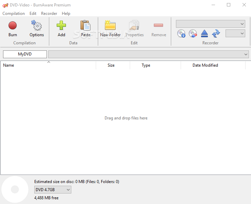Refresh the recorder drive list
The height and width of the screenshot is (204, 251).
(216, 33)
